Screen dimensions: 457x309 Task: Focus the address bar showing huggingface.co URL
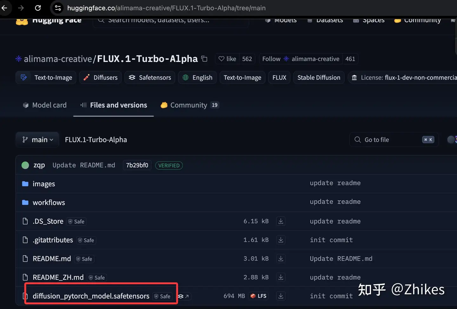pos(166,8)
